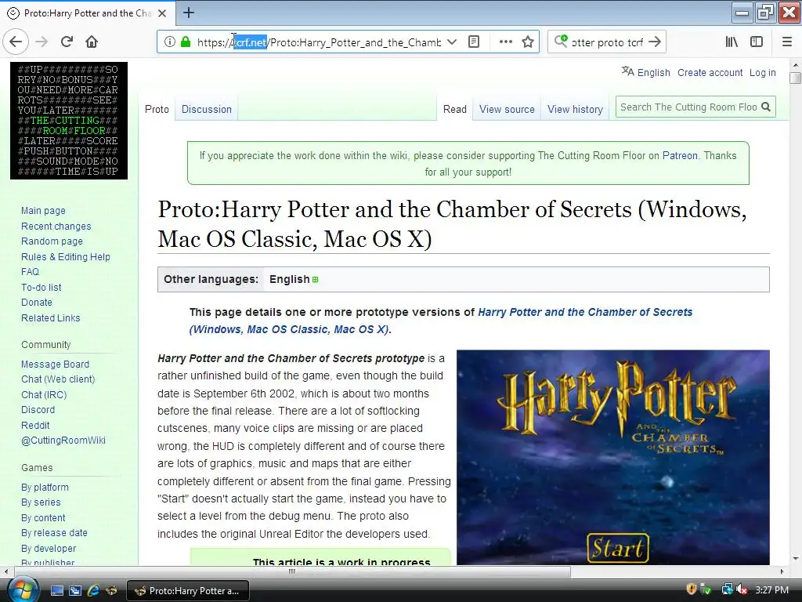This screenshot has height=602, width=802.
Task: Browse games By developer
Action: coord(49,548)
